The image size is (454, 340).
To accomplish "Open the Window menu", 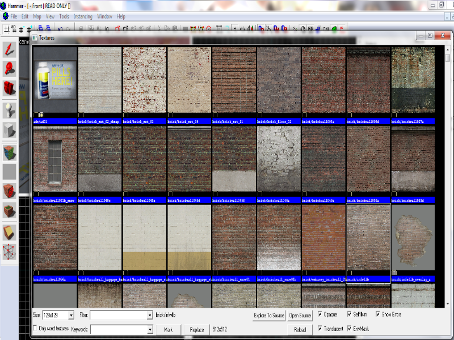I will [x=104, y=16].
